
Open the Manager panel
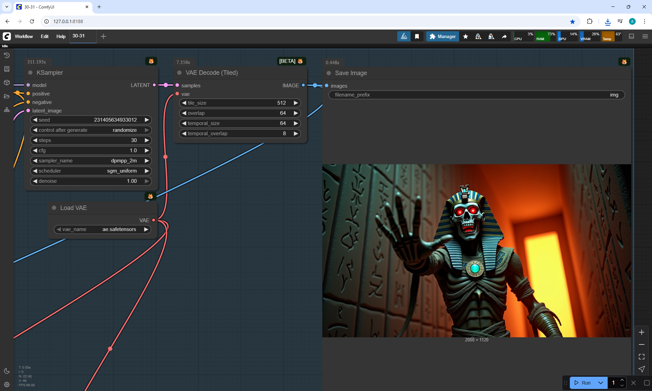[442, 36]
